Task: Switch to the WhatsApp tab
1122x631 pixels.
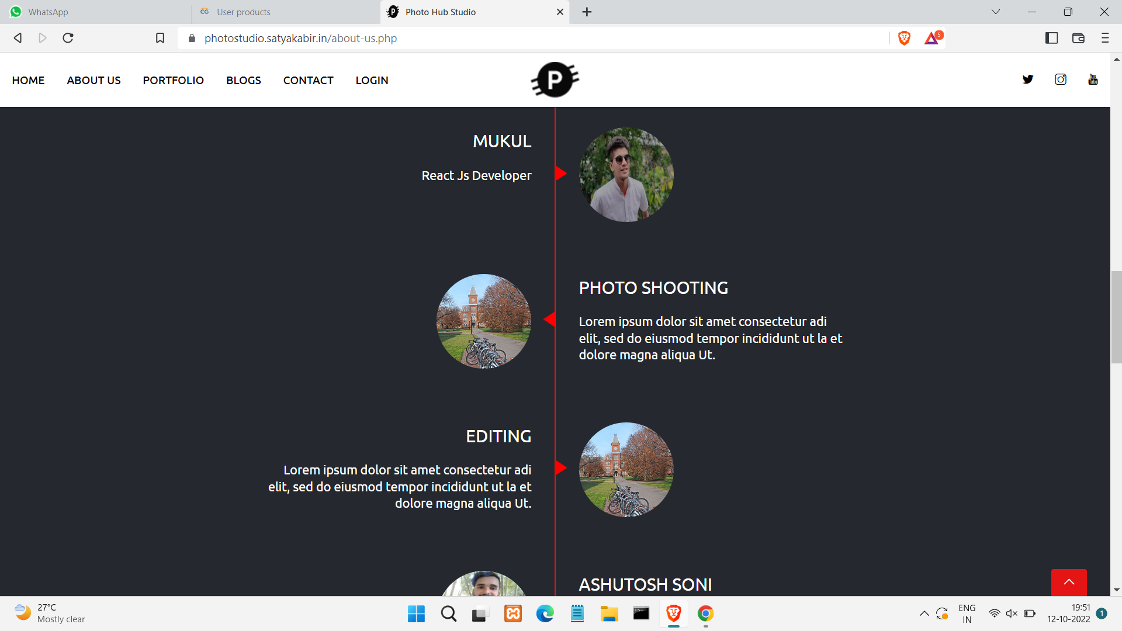Action: [x=95, y=12]
